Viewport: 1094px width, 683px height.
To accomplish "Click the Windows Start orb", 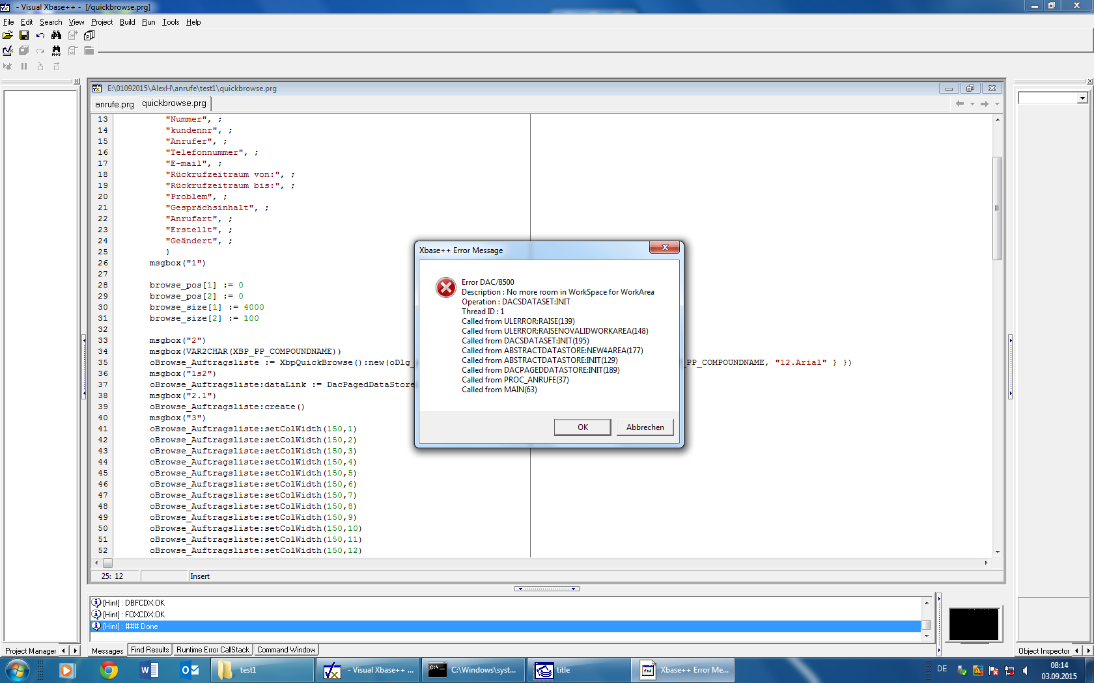I will [17, 670].
